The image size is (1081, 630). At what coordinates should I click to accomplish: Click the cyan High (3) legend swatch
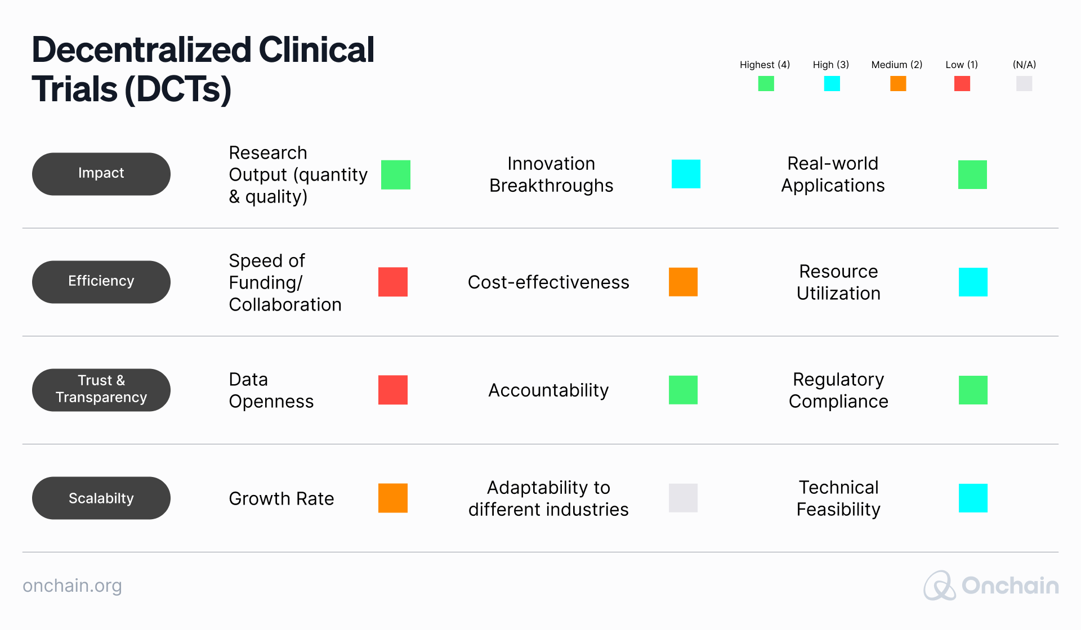coord(832,84)
